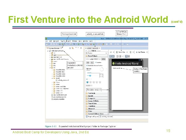Select the CheckedTextView widget in palette
Viewport: 186px width, 140px height.
pyautogui.click(x=98, y=66)
